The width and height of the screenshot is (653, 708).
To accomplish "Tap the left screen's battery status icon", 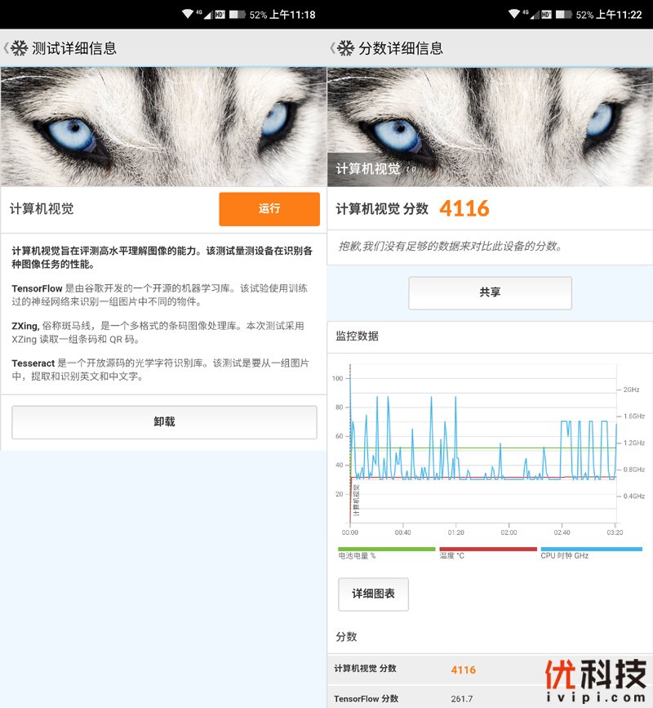I will 237,15.
